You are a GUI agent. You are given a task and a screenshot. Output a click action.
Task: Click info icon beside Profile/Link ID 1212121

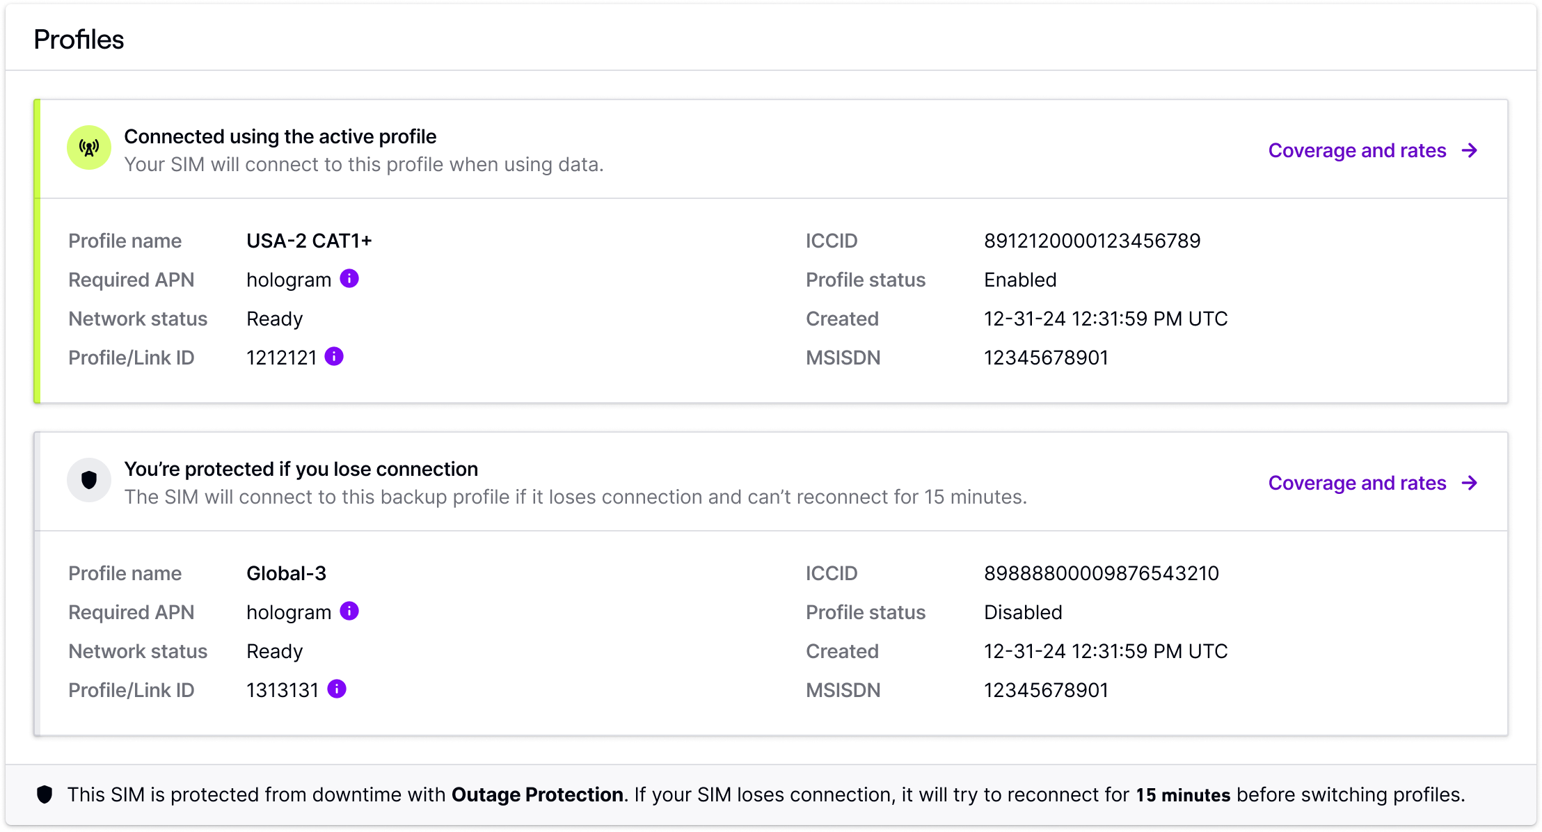click(x=334, y=357)
